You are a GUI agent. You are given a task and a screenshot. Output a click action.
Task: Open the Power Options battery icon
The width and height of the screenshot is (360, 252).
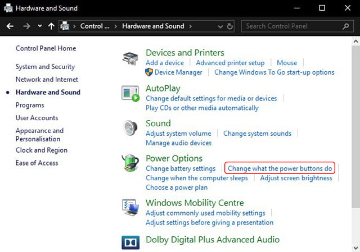(x=130, y=163)
